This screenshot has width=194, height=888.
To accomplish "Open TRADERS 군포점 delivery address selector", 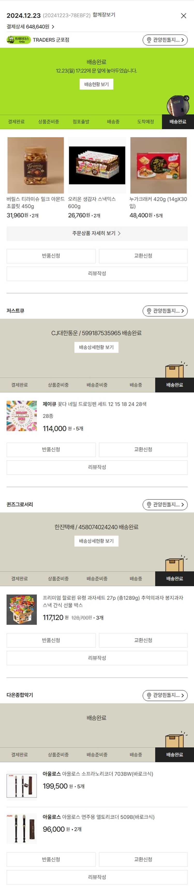I will 165,40.
